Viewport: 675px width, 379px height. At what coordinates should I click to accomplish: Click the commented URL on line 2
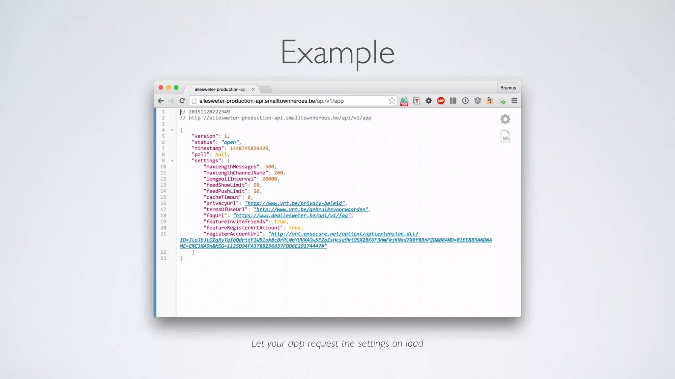click(276, 118)
